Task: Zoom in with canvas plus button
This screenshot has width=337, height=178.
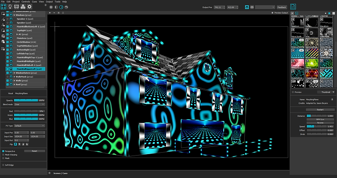Action: (50, 13)
